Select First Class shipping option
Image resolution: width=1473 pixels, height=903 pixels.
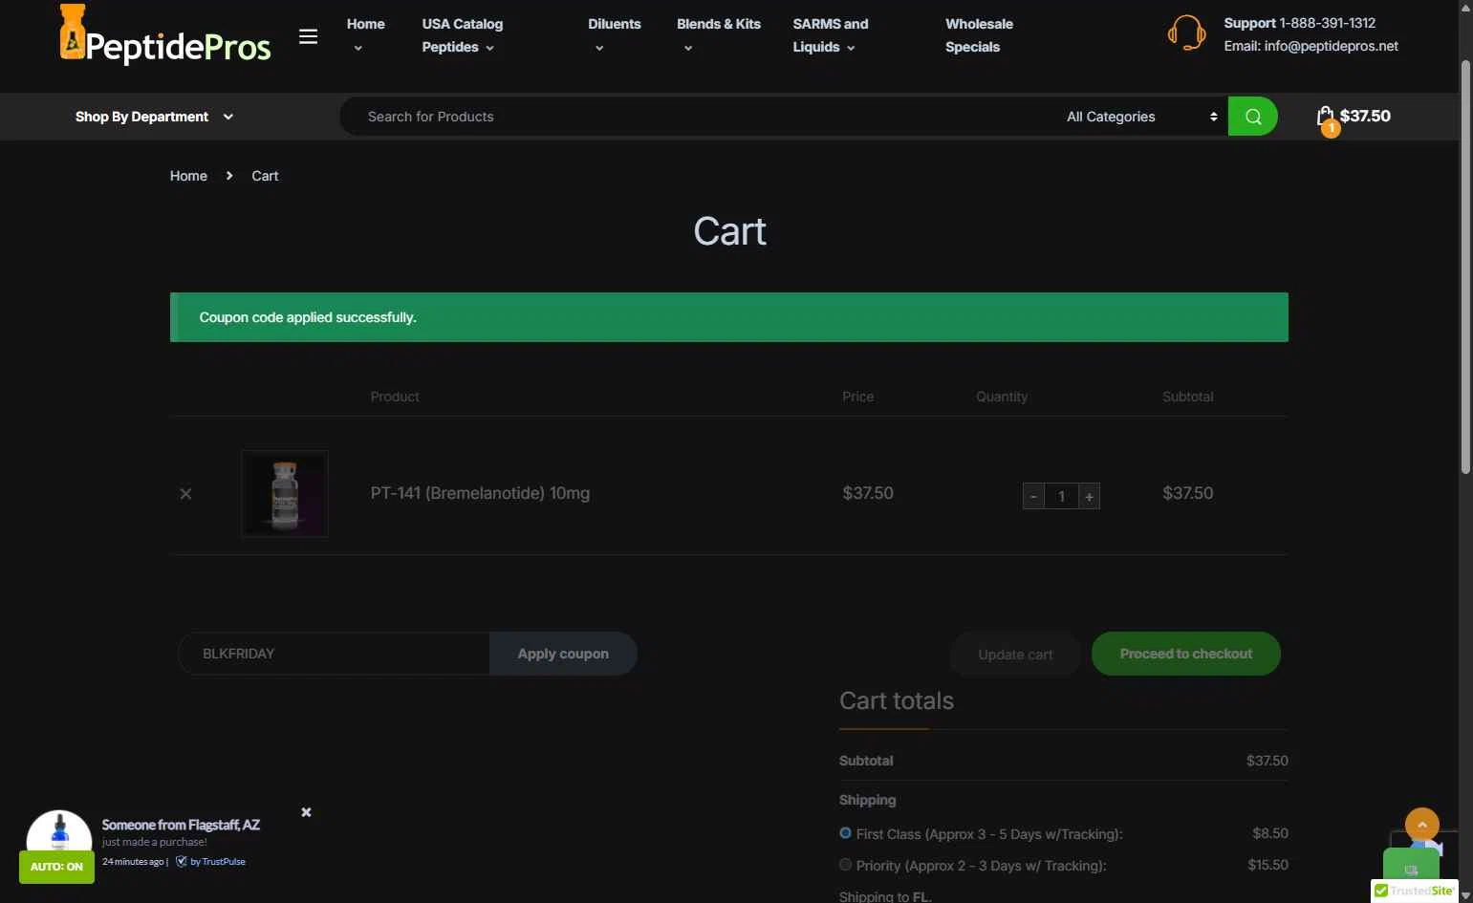[x=845, y=833]
